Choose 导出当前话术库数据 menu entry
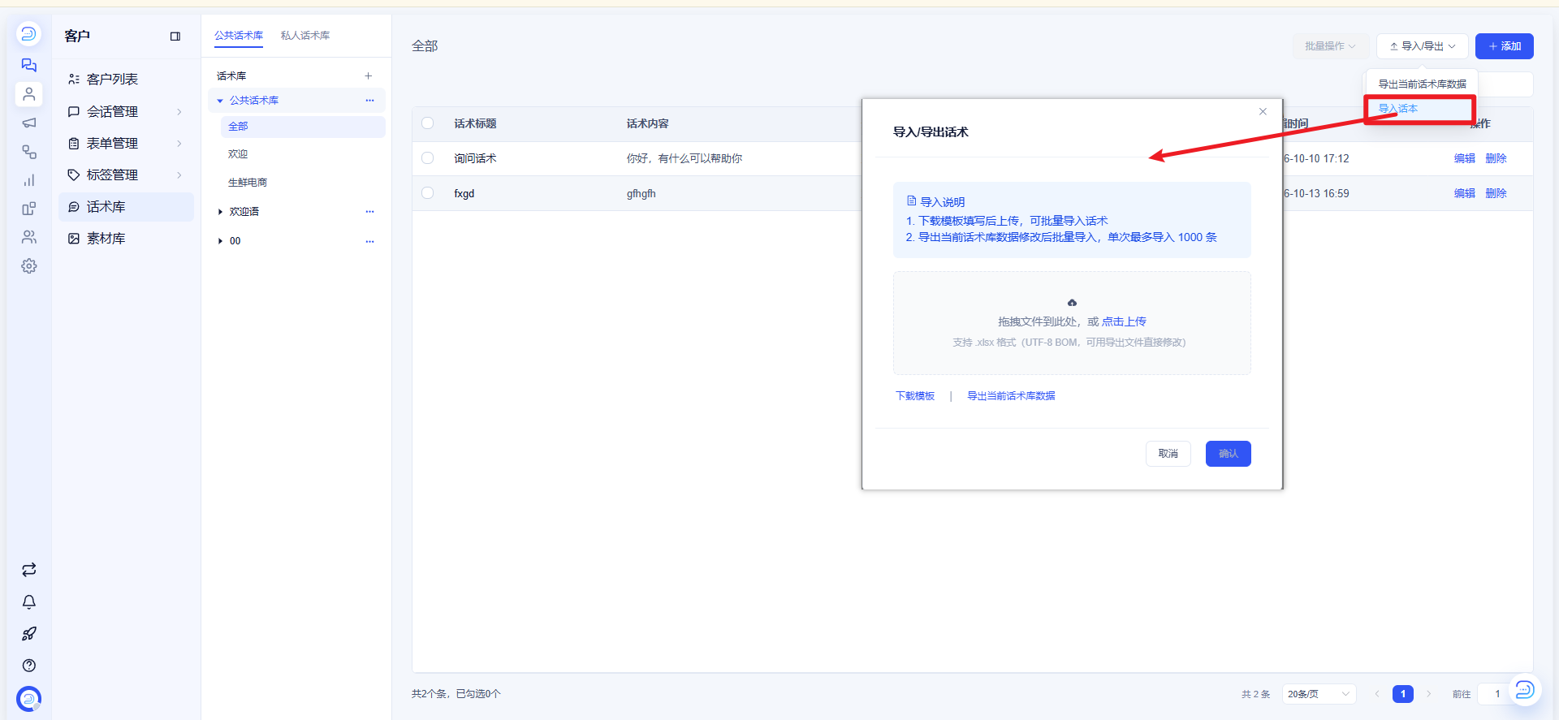 tap(1422, 84)
